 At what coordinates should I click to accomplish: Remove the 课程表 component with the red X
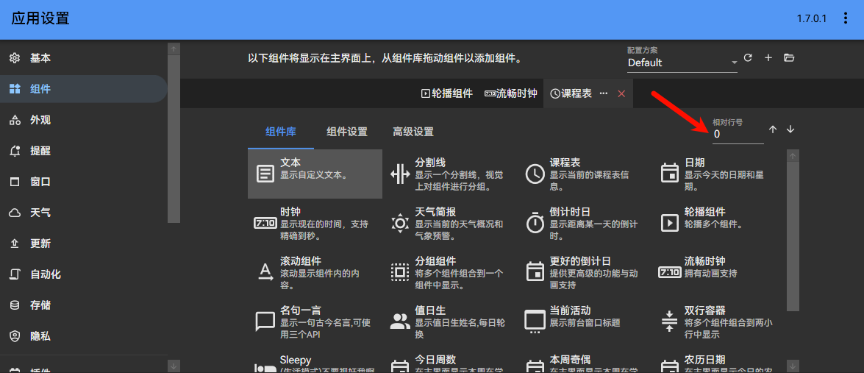click(x=621, y=93)
